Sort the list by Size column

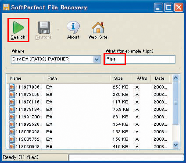coord(121,78)
